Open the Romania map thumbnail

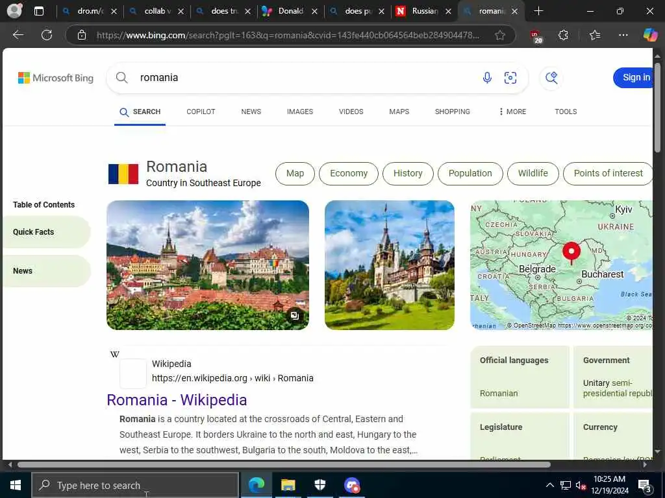tap(562, 265)
